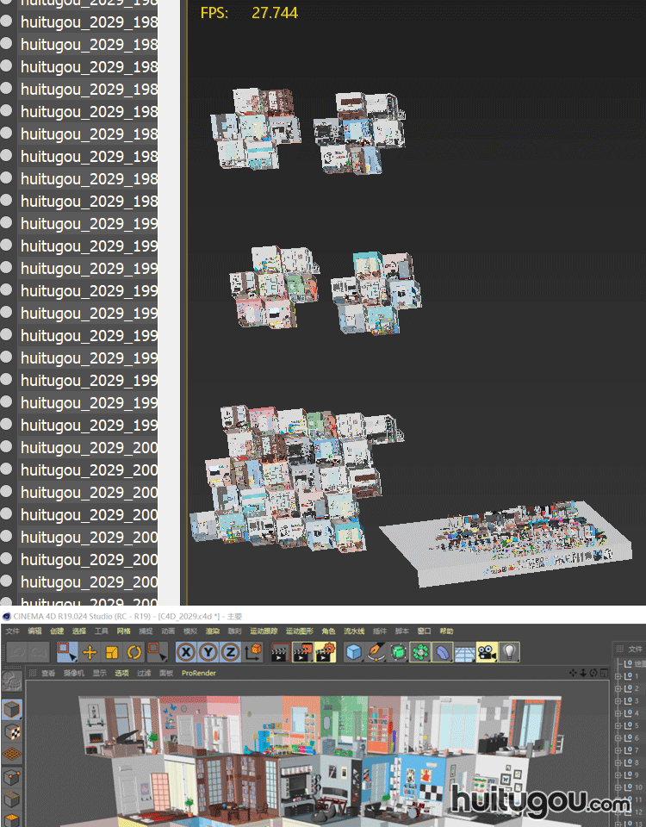Select the Move tool in toolbar
This screenshot has height=827, width=646.
click(x=90, y=652)
